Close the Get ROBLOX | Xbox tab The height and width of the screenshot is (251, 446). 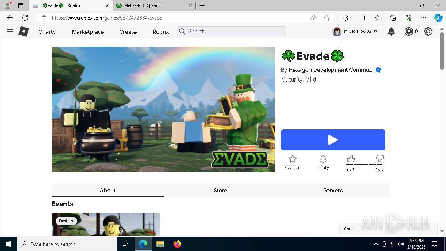point(190,6)
